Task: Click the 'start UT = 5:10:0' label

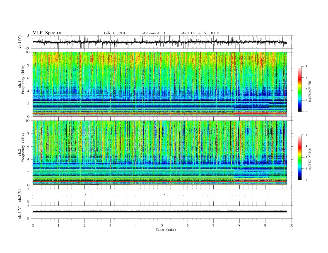Action: (200, 33)
